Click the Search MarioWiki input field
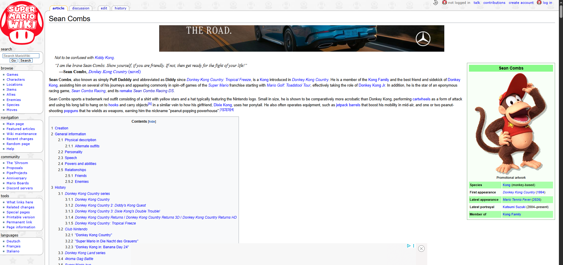563x265 pixels. (21, 56)
